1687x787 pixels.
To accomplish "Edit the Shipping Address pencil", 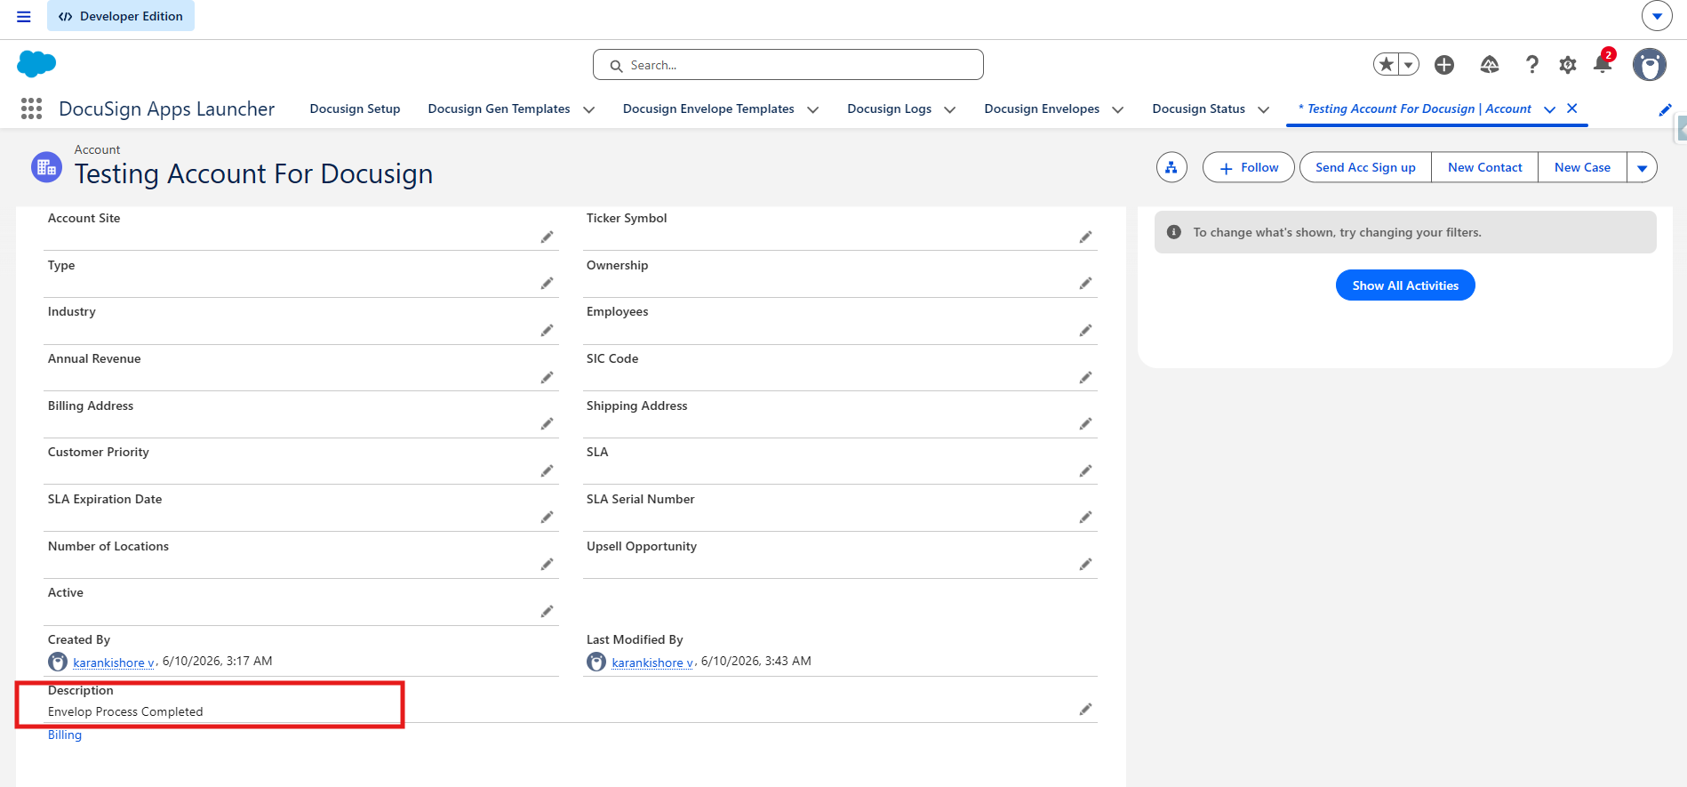I will (1085, 423).
